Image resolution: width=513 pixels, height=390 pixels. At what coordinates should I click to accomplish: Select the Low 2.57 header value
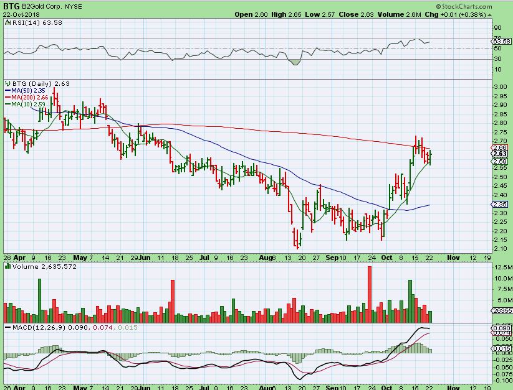(x=320, y=15)
